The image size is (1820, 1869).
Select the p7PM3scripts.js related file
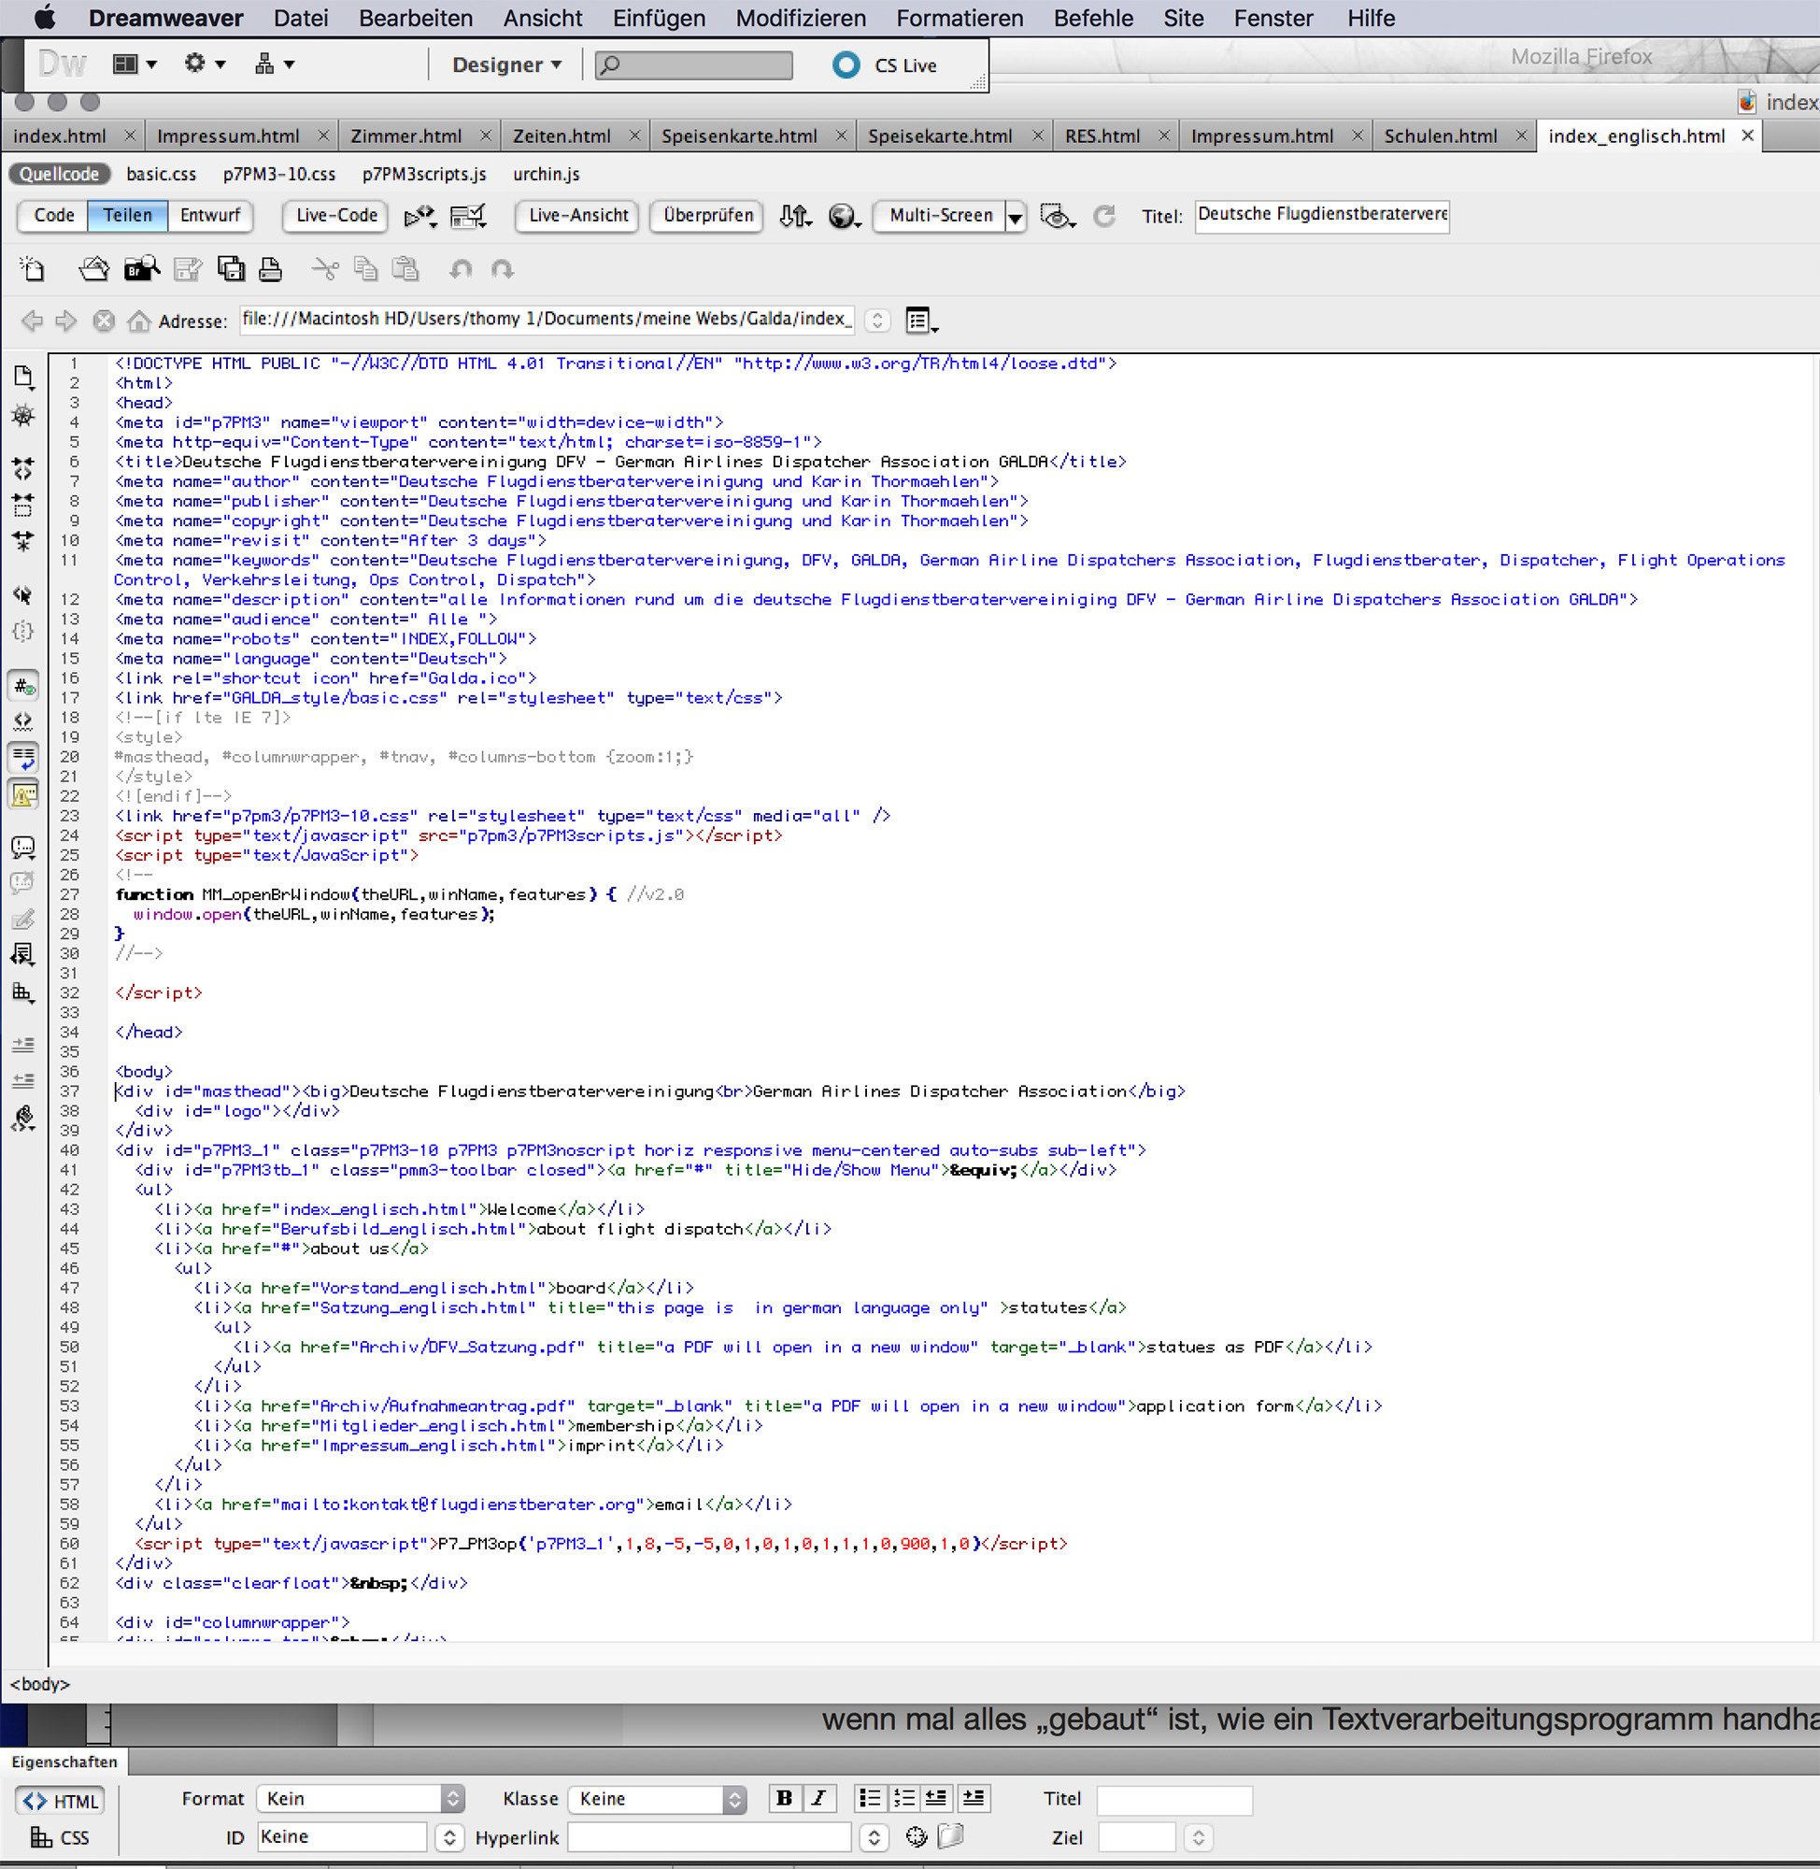click(423, 174)
